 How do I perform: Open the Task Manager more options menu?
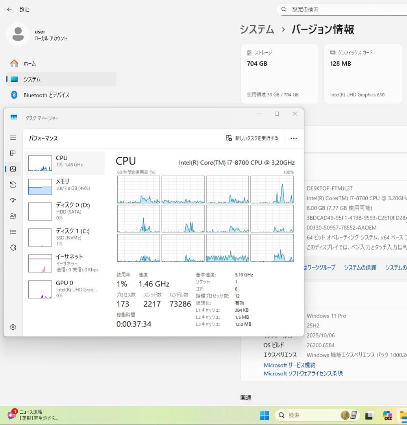click(x=294, y=138)
